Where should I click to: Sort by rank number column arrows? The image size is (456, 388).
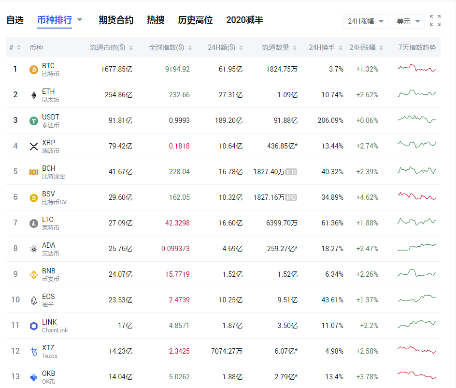(x=19, y=47)
